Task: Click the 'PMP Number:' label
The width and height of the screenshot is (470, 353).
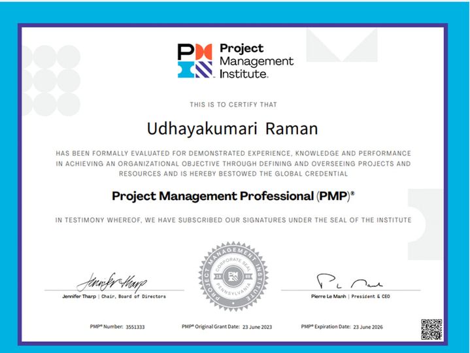Action: tap(107, 327)
